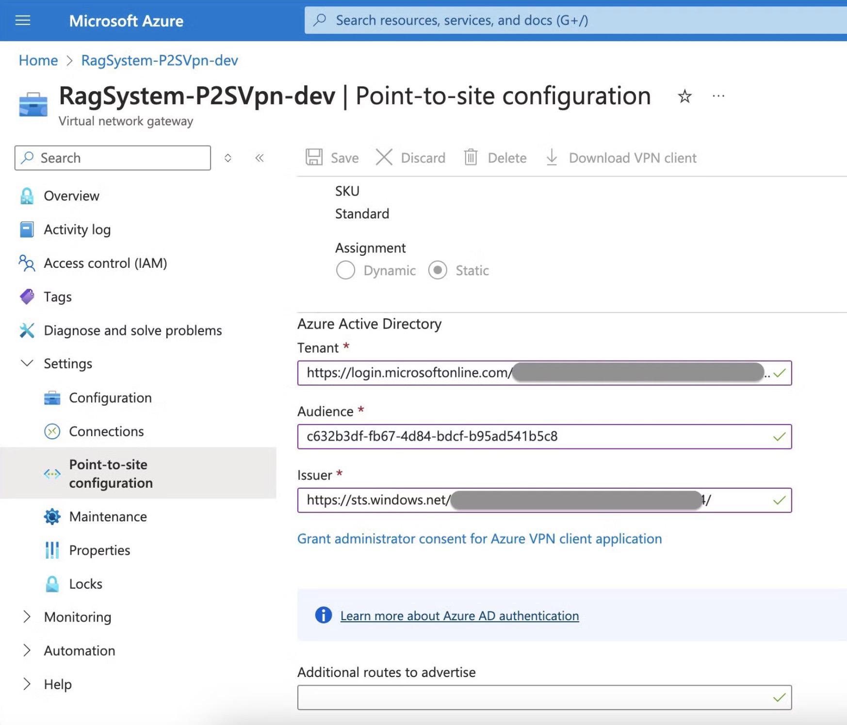Viewport: 847px width, 725px height.
Task: Click into the Audience field
Action: click(544, 436)
